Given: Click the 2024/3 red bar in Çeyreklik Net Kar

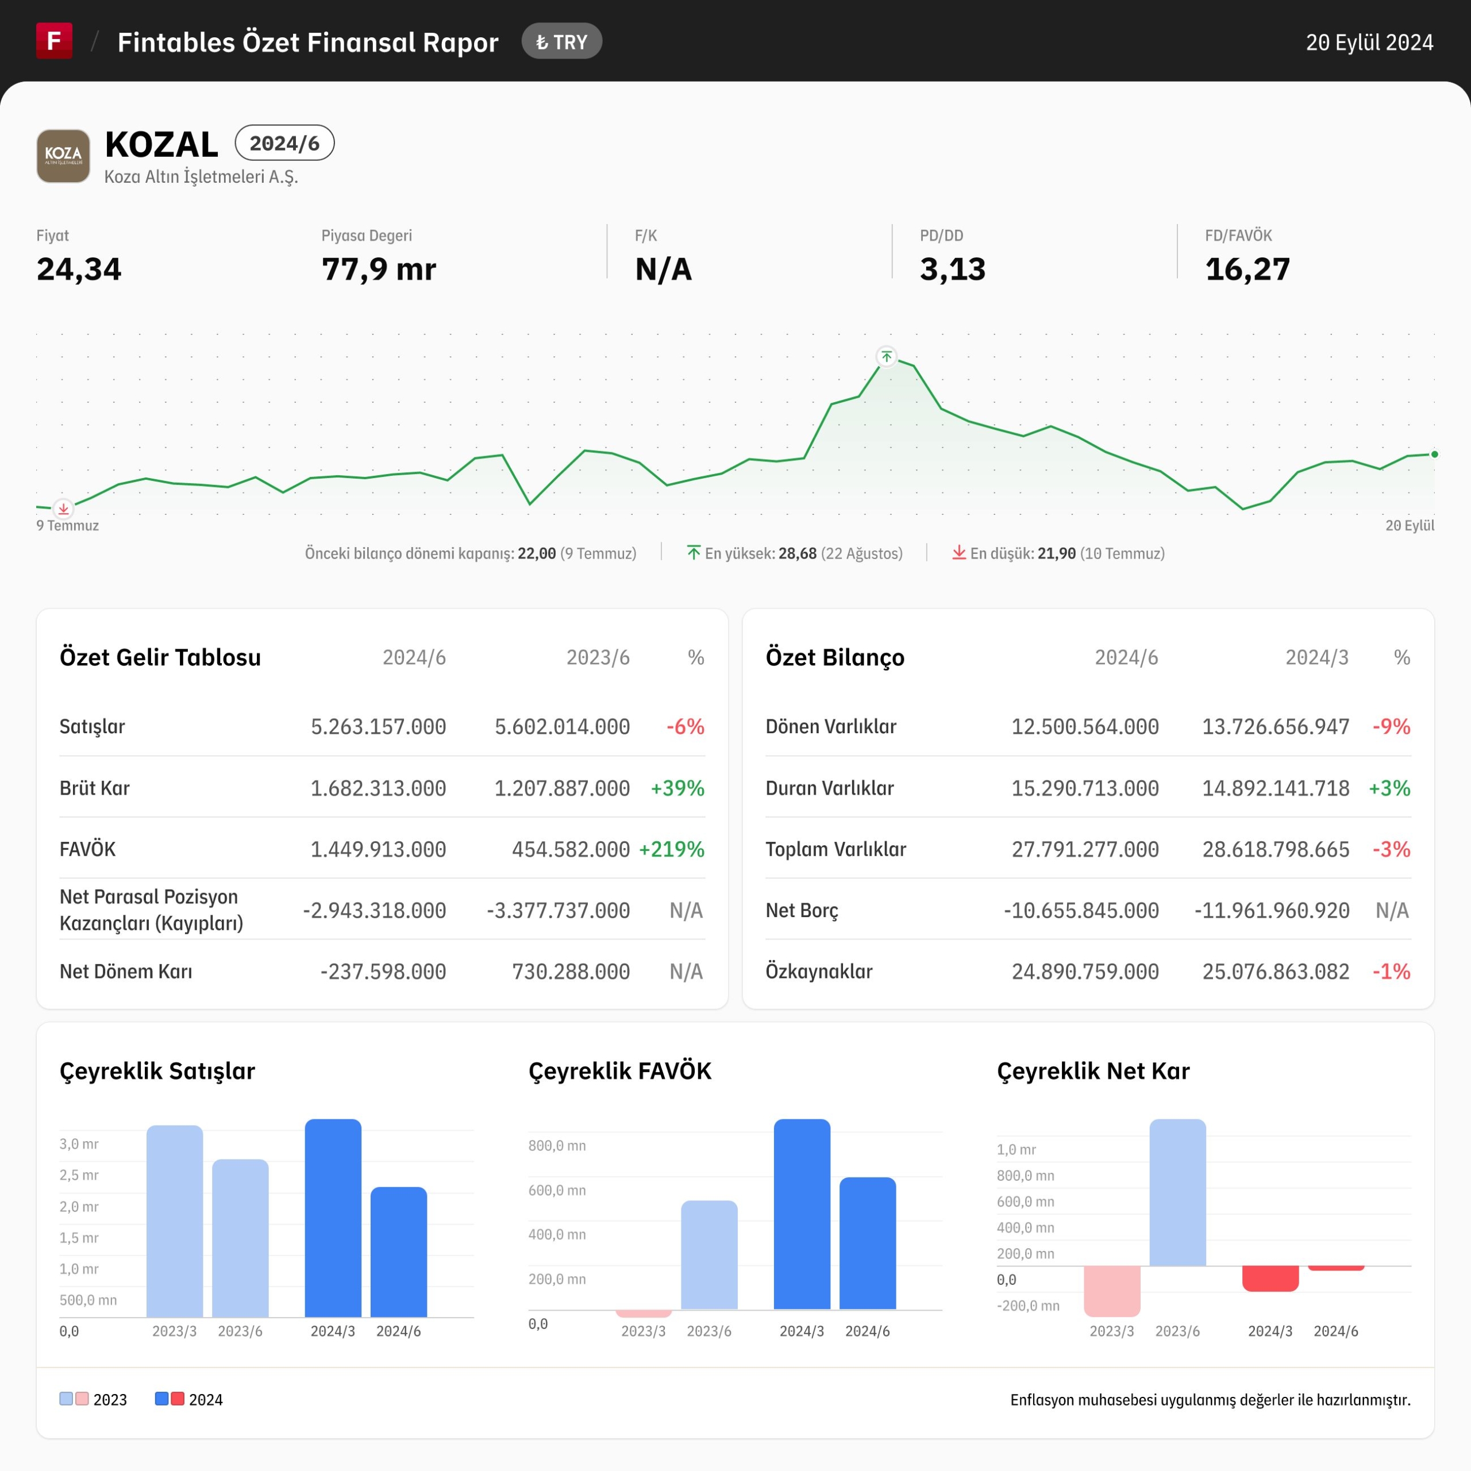Looking at the screenshot, I should pos(1270,1279).
